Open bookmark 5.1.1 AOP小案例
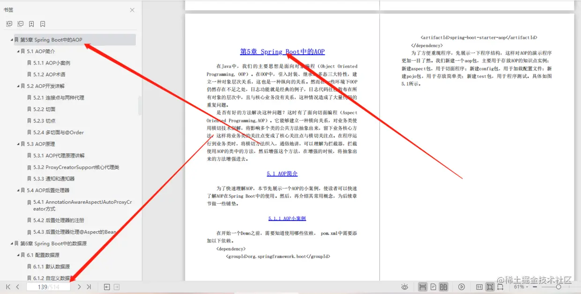This screenshot has height=294, width=581. [52, 63]
